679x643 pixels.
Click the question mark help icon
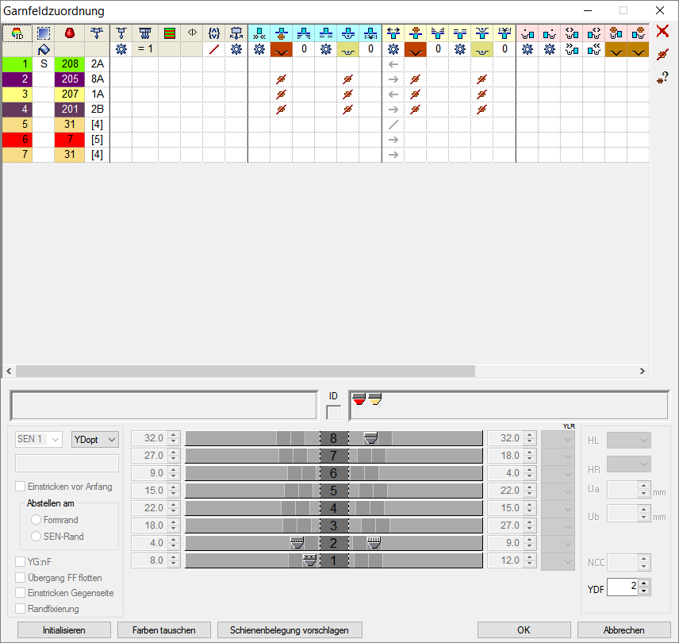(x=662, y=77)
